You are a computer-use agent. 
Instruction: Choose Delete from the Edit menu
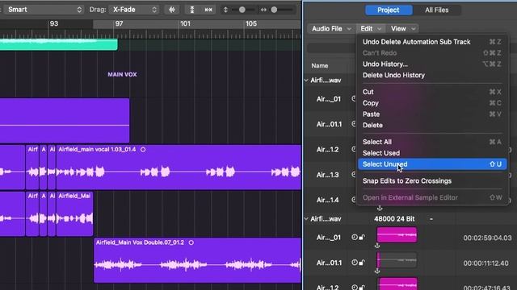pyautogui.click(x=432, y=126)
